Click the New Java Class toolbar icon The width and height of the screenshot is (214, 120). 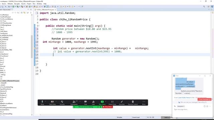pos(29,7)
